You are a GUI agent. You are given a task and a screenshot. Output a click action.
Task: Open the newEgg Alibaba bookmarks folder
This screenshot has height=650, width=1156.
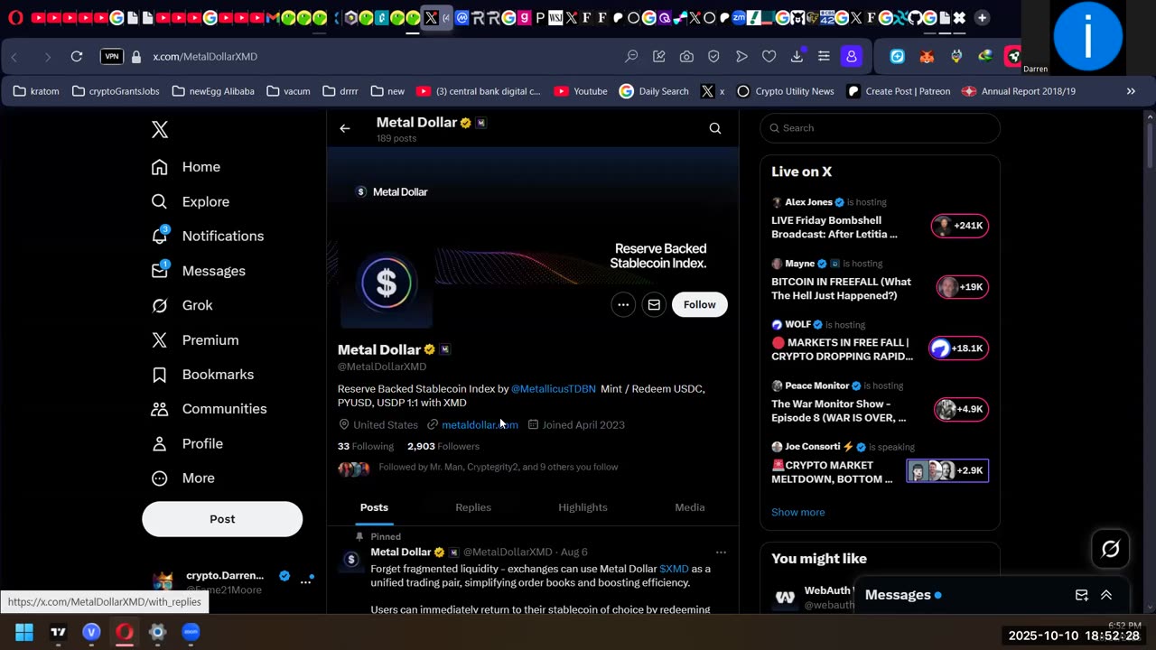(x=213, y=91)
